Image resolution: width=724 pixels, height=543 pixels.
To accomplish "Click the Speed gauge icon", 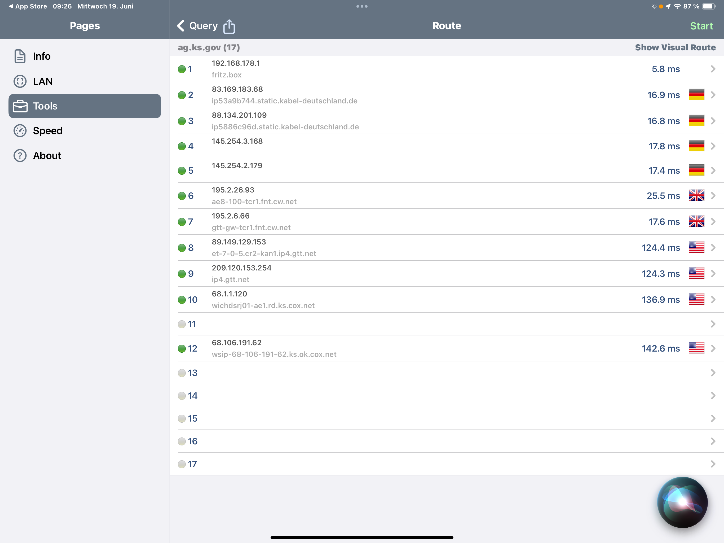I will click(20, 131).
